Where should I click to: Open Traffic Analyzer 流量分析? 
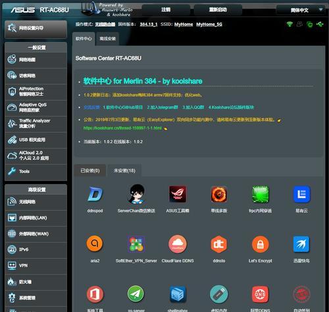pos(36,124)
